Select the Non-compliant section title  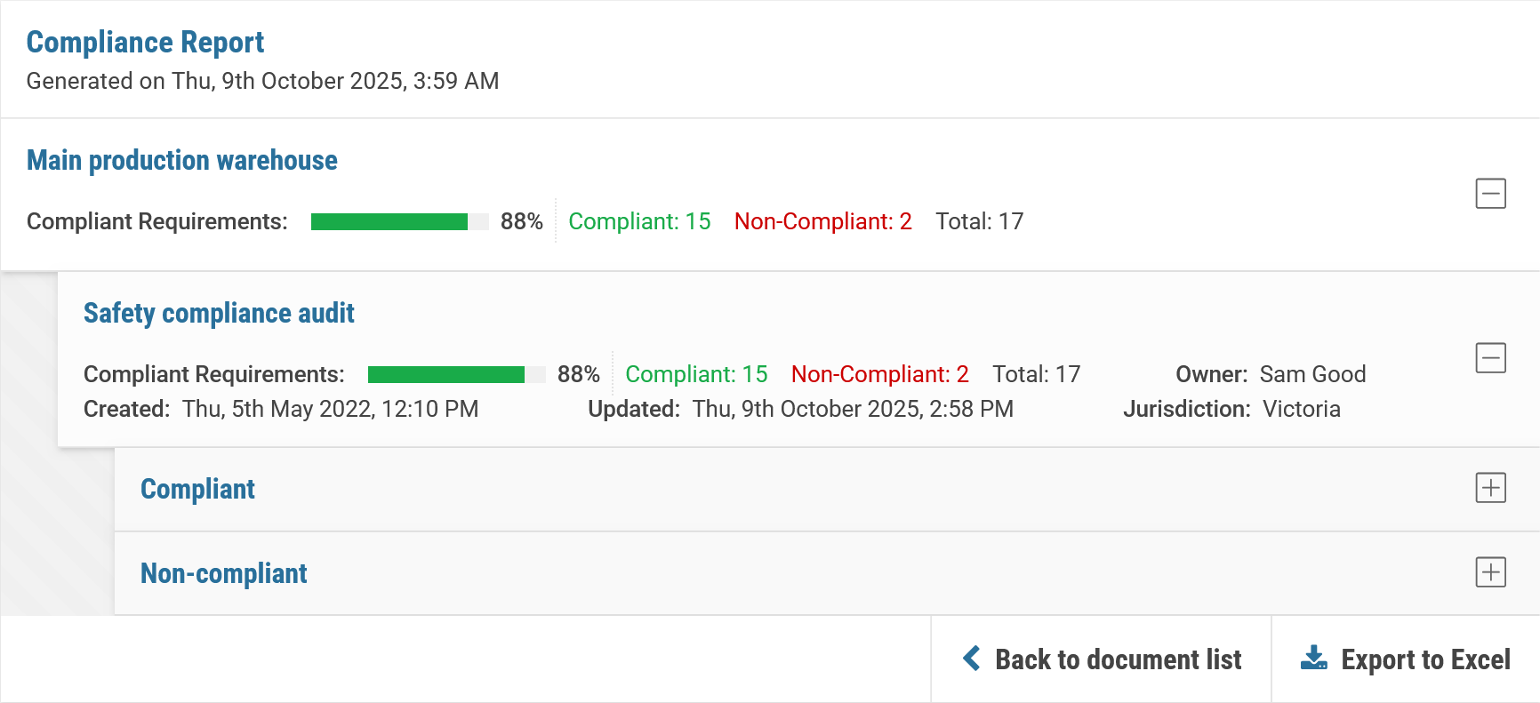pyautogui.click(x=224, y=573)
